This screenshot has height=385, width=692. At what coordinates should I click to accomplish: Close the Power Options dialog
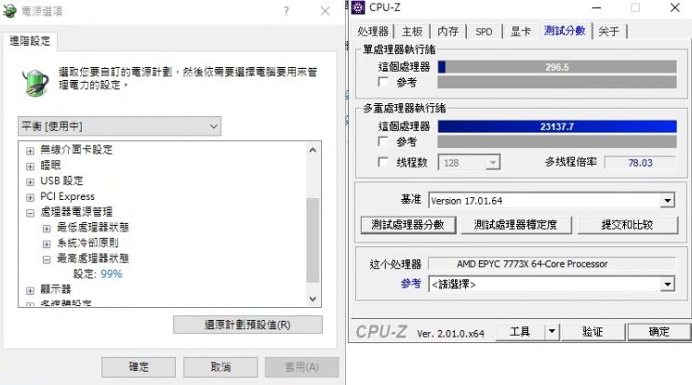[x=326, y=11]
